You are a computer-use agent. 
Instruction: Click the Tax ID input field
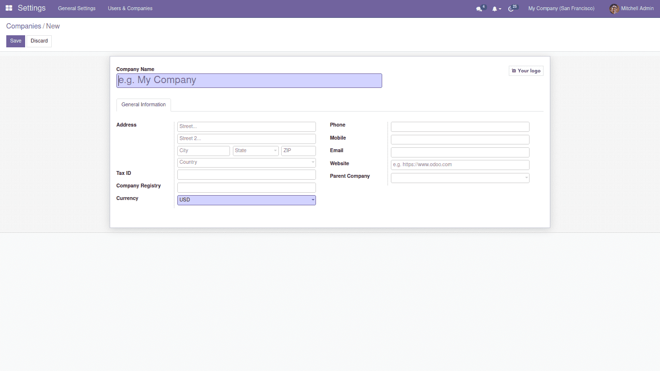(246, 175)
